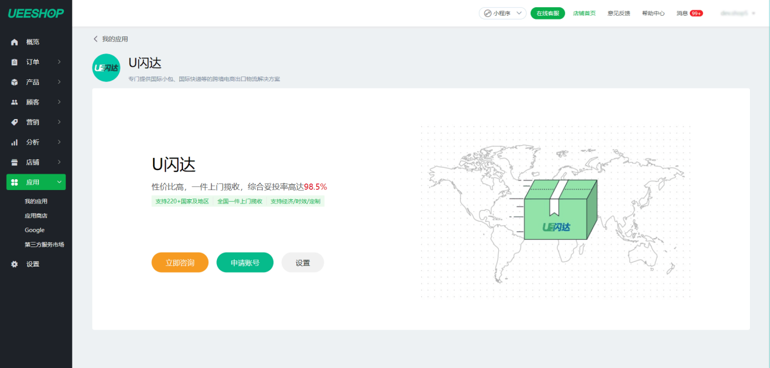Viewport: 770px width, 368px height.
Task: Click the 营销 tag icon
Action: (15, 122)
